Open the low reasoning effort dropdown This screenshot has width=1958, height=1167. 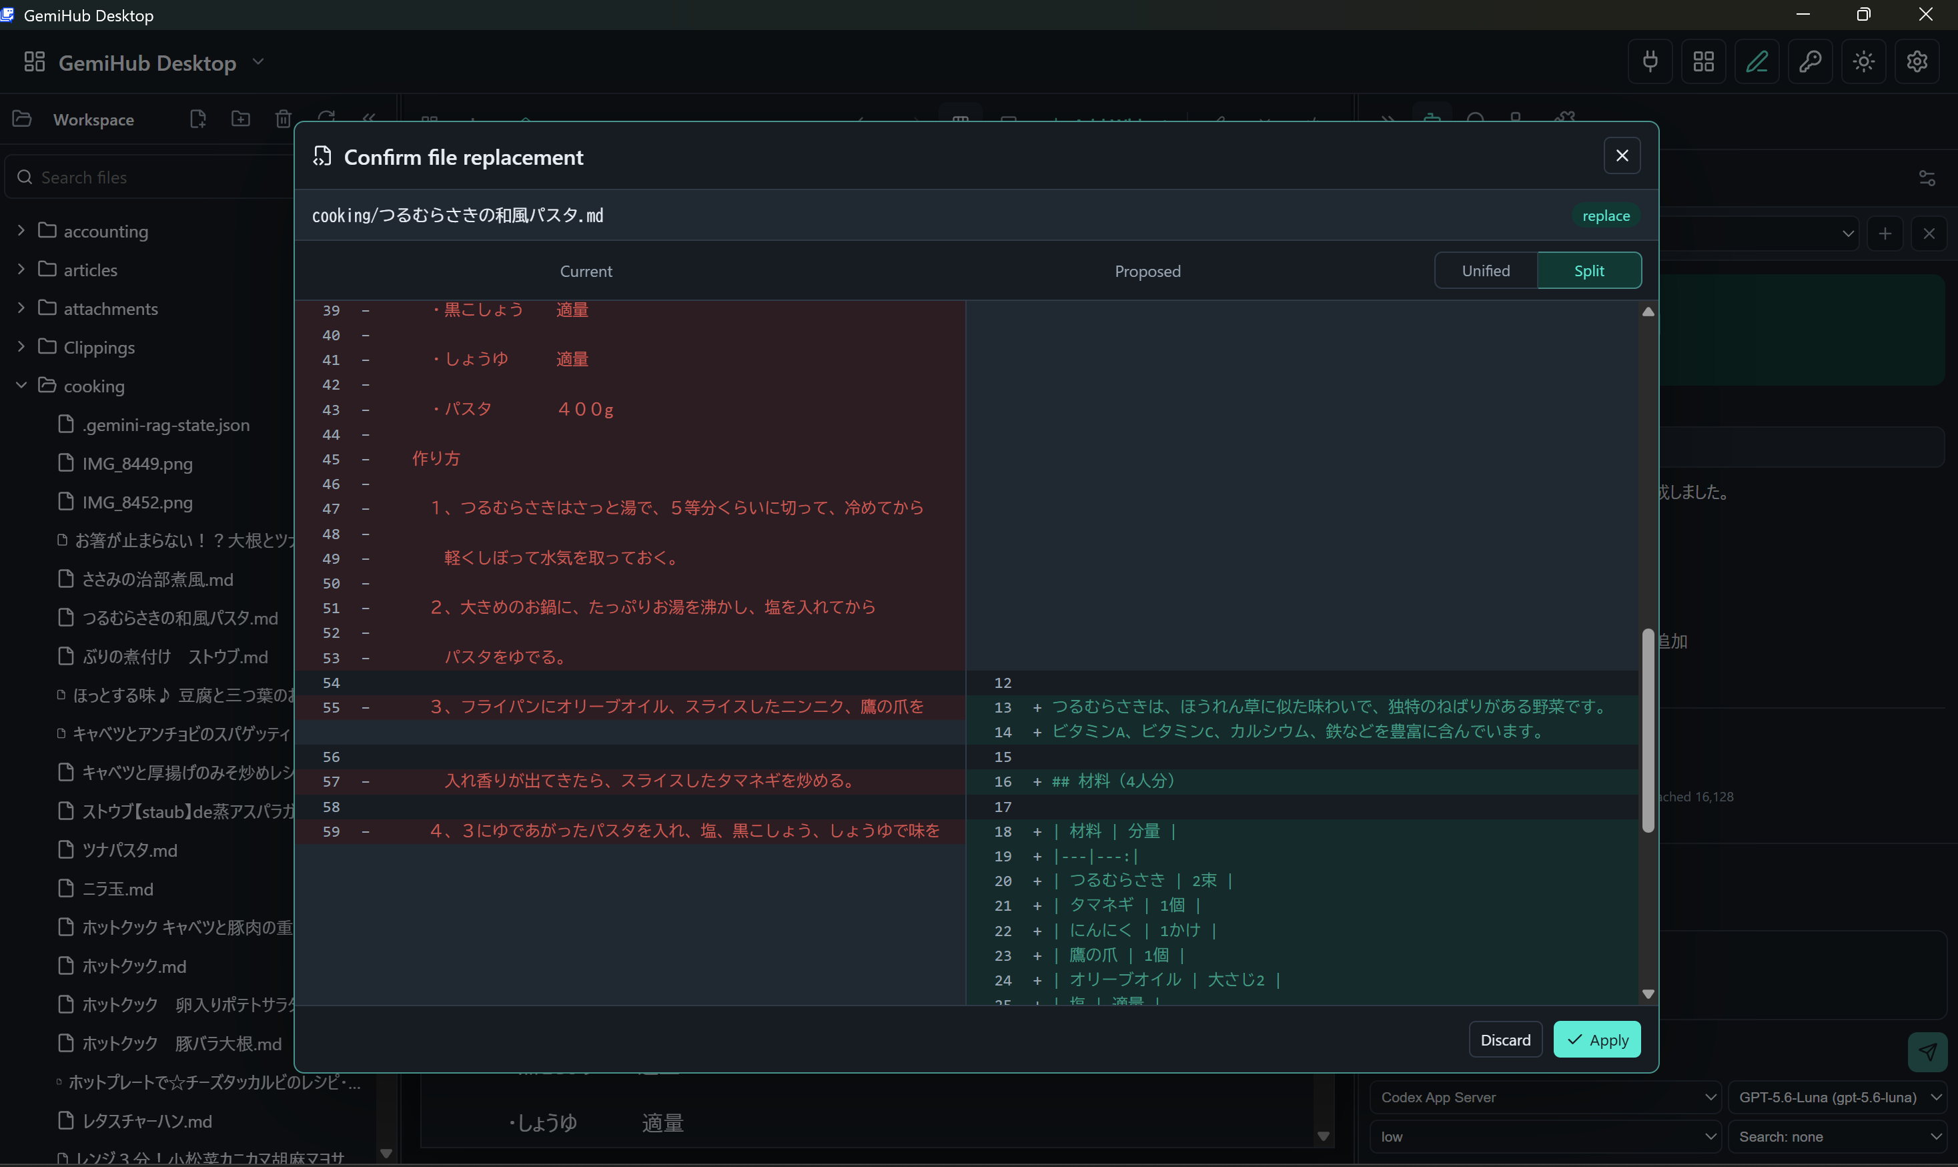coord(1544,1136)
